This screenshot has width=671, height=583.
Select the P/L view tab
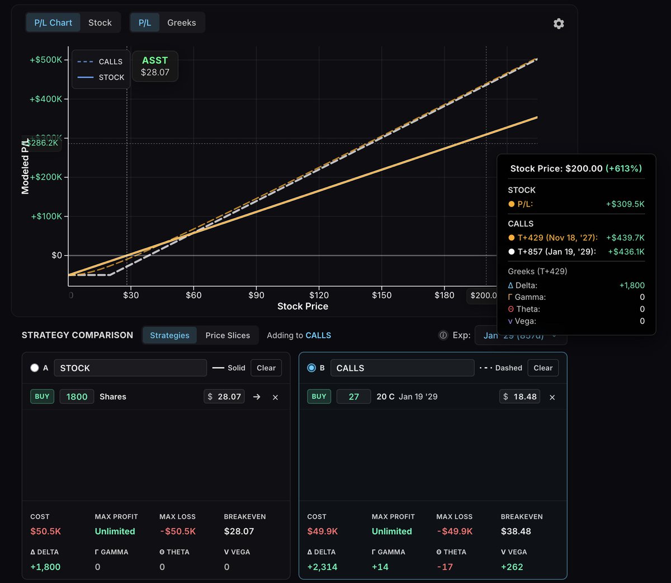pos(145,22)
